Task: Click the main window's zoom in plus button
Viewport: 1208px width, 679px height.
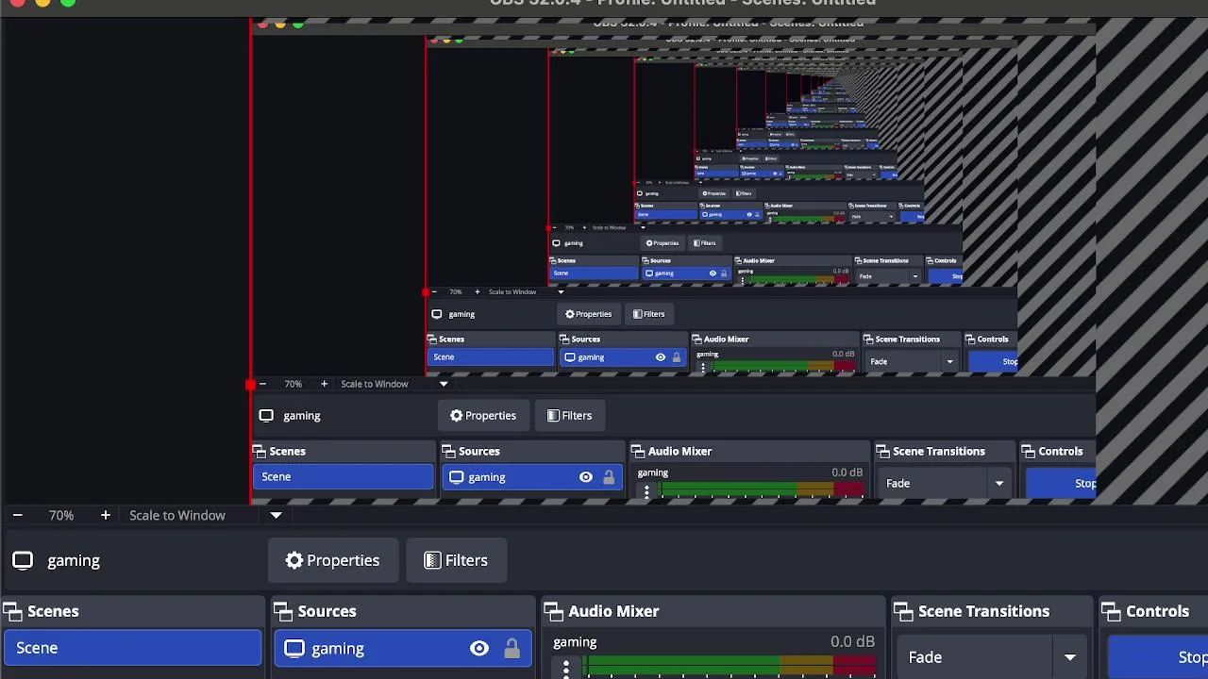Action: (x=106, y=516)
